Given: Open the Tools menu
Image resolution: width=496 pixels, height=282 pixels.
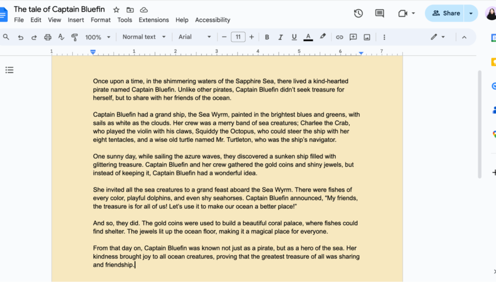Looking at the screenshot, I should tap(125, 20).
